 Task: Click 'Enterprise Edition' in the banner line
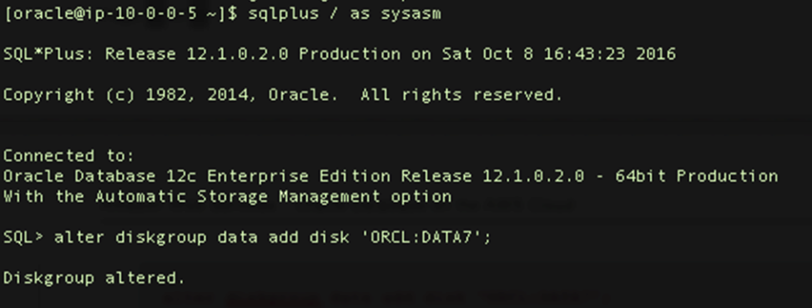point(299,176)
